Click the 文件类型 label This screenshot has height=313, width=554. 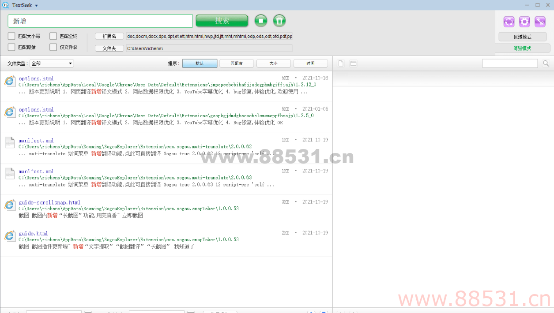tap(18, 63)
